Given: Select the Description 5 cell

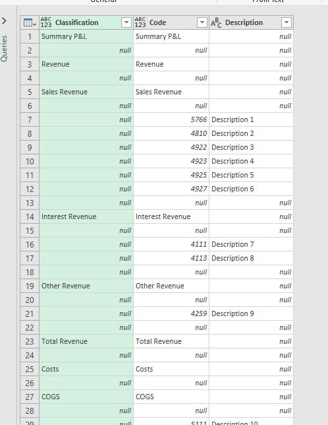Looking at the screenshot, I should (x=251, y=175).
